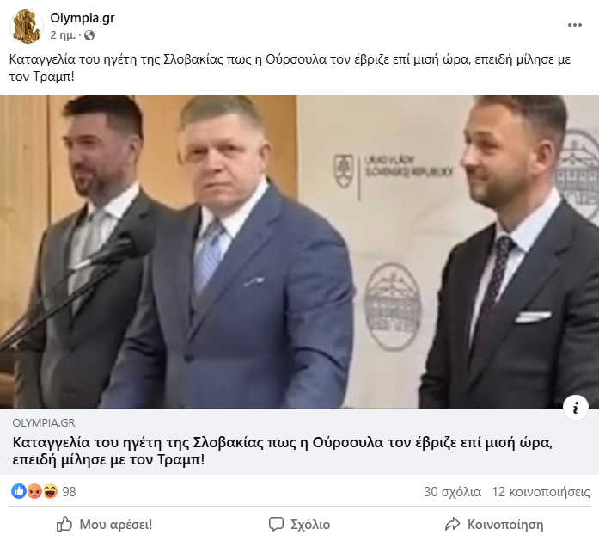Click the speech bubble icon beside Σχόλιο
Viewport: 599px width, 541px height.
pos(276,524)
